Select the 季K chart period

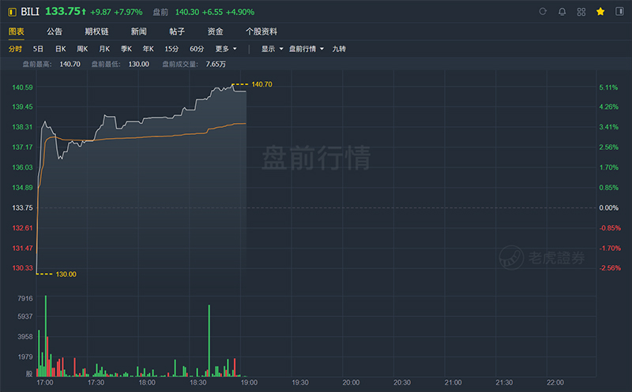[x=126, y=49]
